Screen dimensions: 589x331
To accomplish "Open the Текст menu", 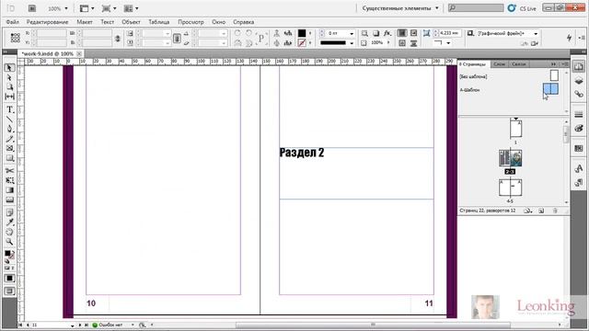I will pos(107,22).
